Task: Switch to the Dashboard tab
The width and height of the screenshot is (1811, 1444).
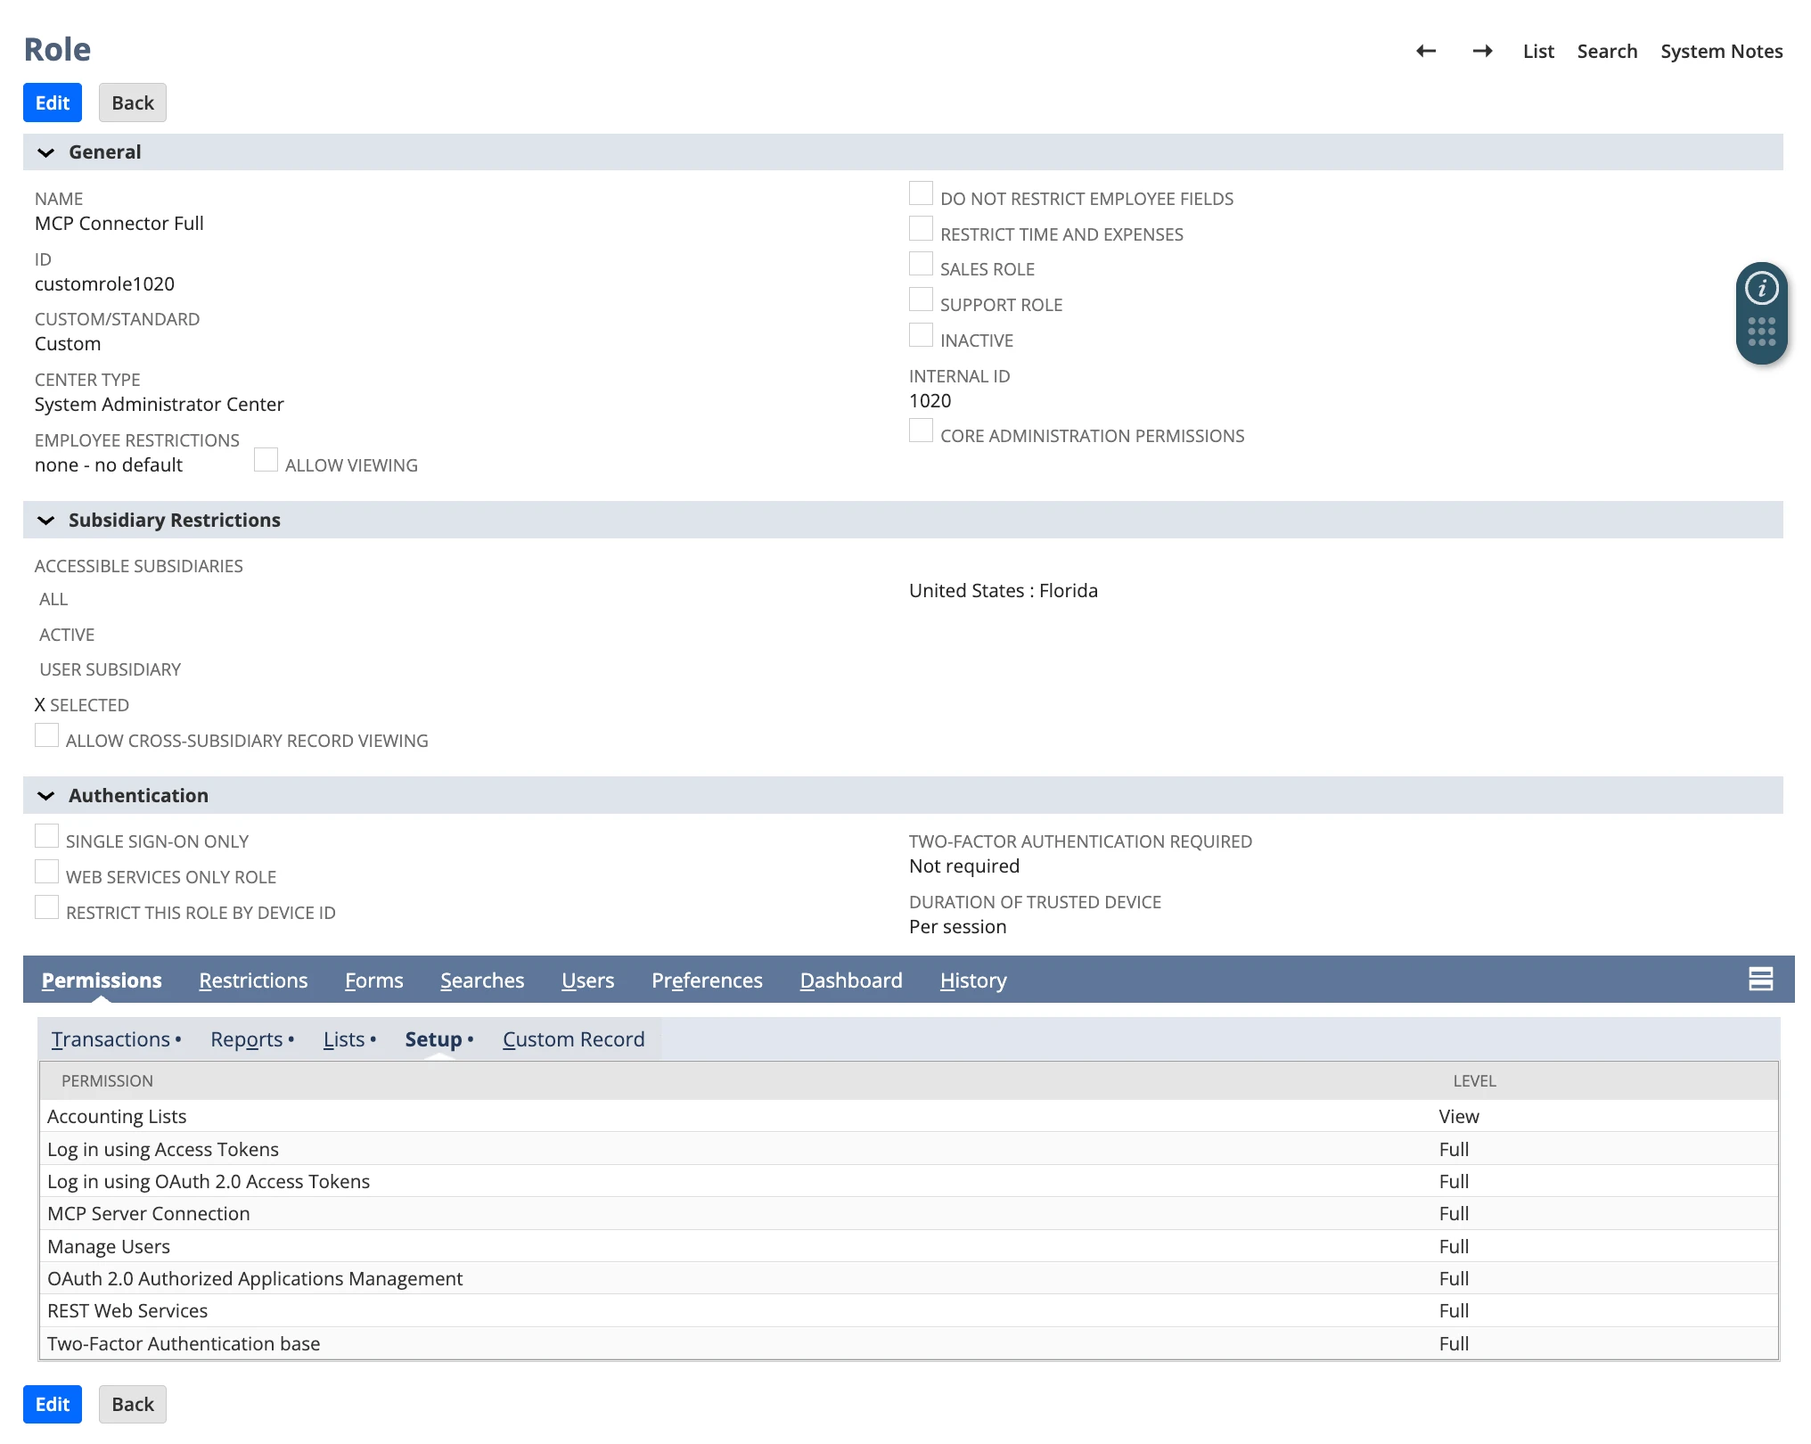Action: pos(851,980)
